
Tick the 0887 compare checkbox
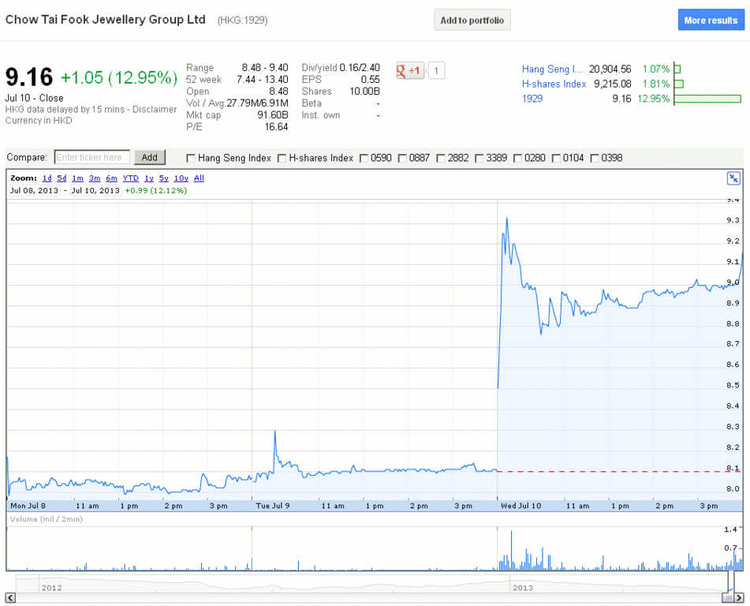[x=402, y=158]
